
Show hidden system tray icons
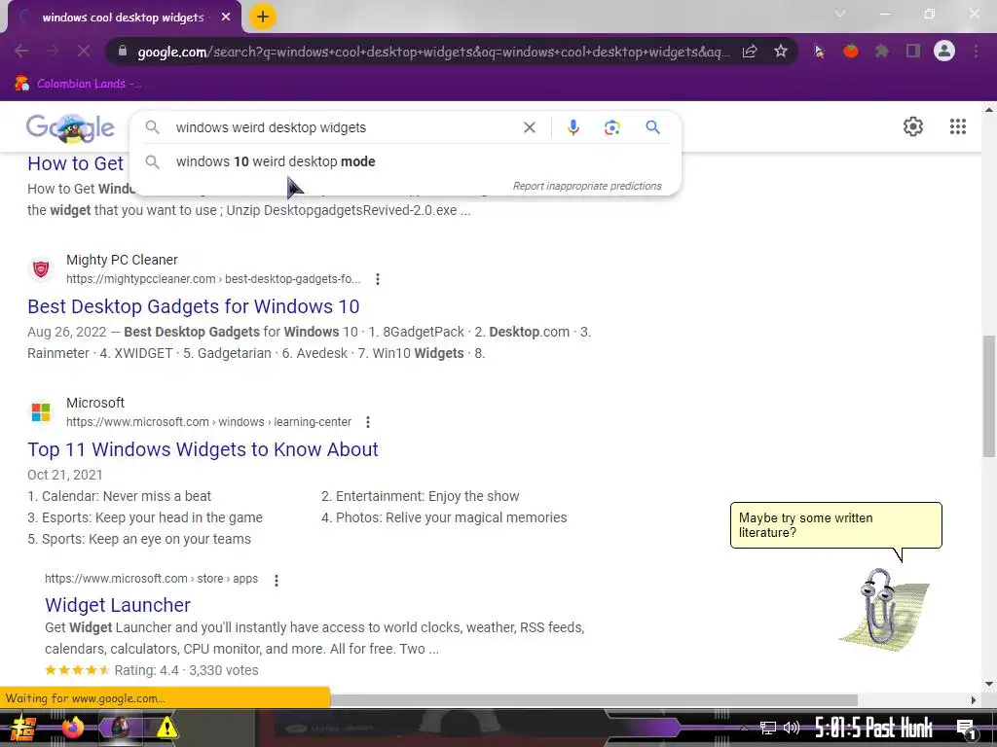click(x=744, y=728)
